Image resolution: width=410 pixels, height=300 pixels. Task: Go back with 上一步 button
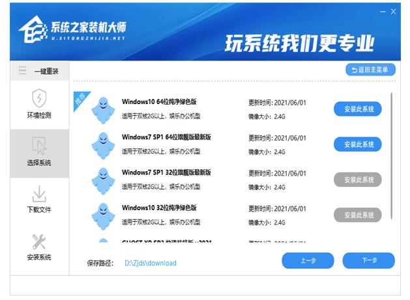pos(308,260)
